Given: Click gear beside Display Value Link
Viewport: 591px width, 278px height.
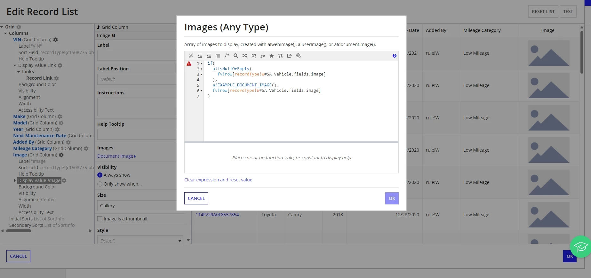Looking at the screenshot, I should click(x=60, y=65).
